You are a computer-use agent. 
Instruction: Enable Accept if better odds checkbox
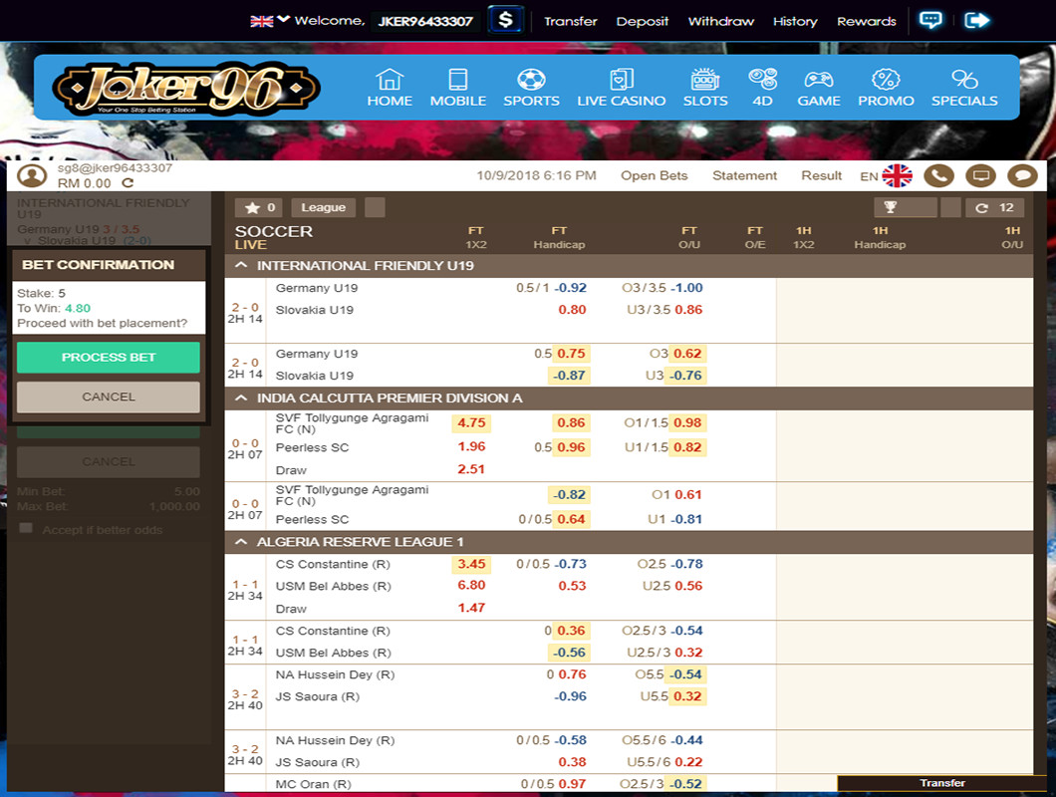(x=27, y=528)
